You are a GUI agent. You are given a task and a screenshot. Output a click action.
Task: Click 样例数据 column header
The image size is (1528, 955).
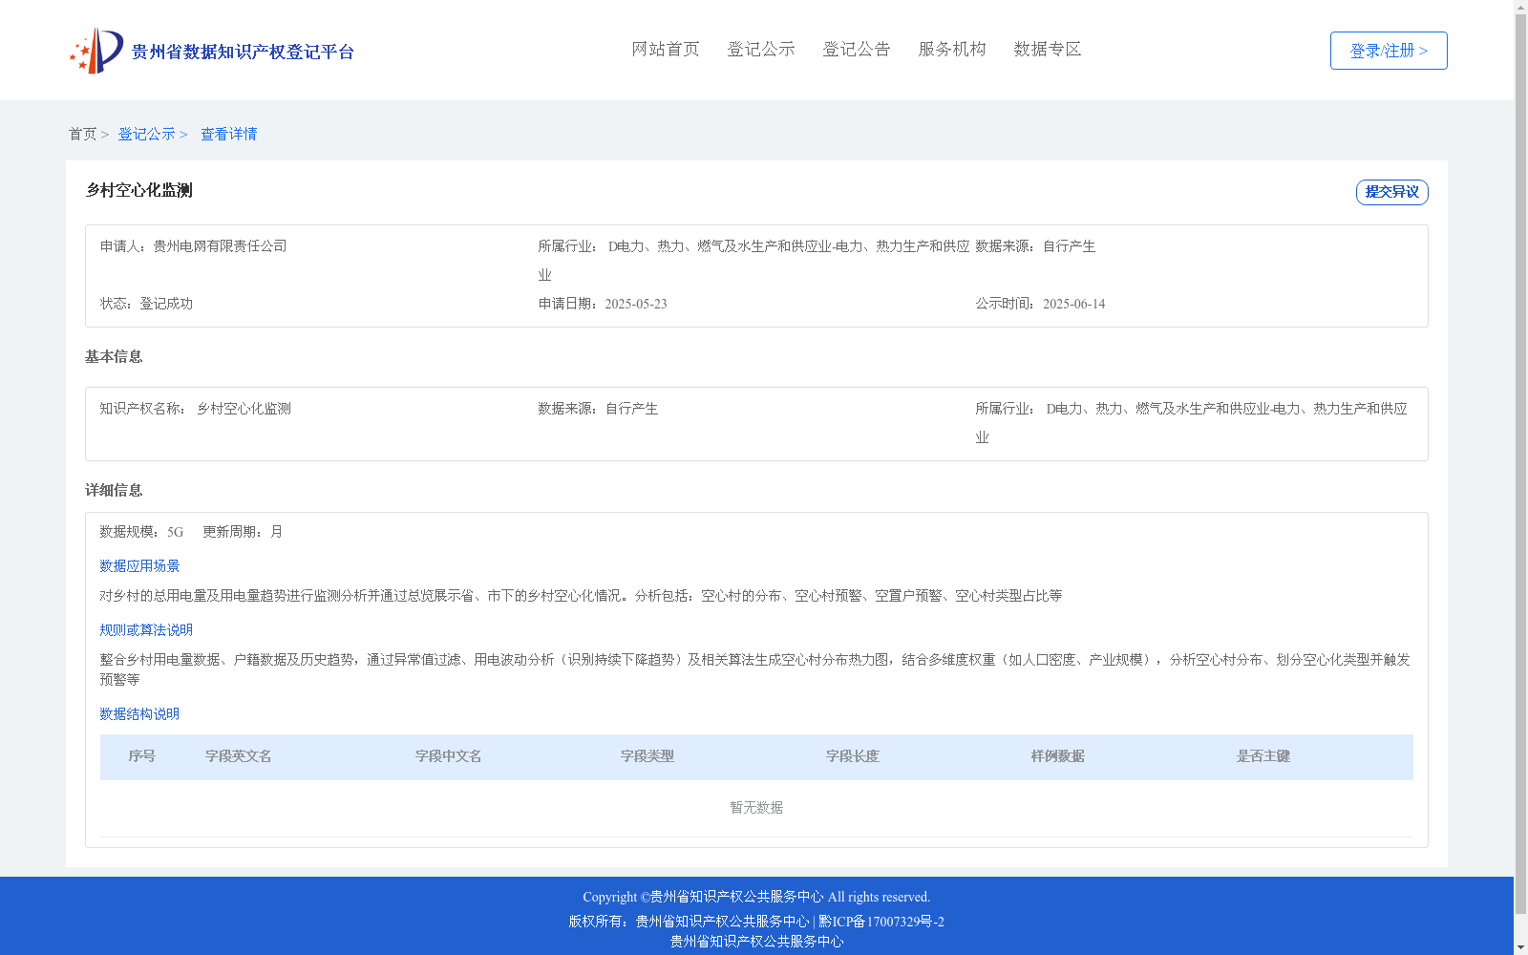coord(1058,756)
